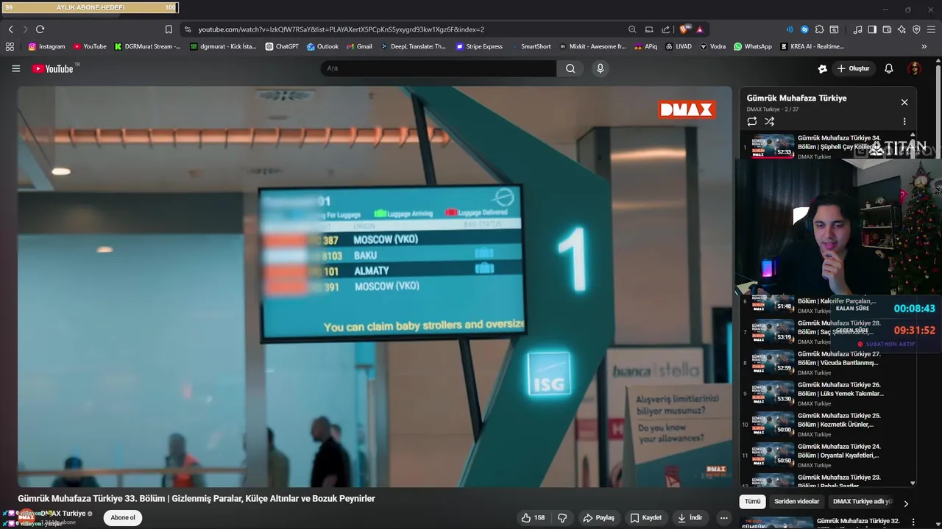This screenshot has width=942, height=529.
Task: Click the Paylaş share button
Action: pyautogui.click(x=598, y=517)
